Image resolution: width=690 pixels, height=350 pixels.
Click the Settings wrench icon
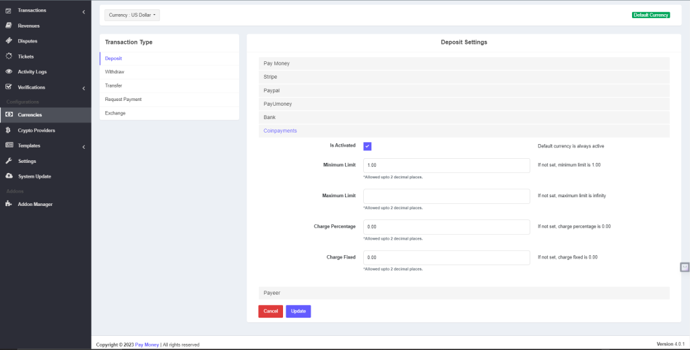tap(9, 162)
